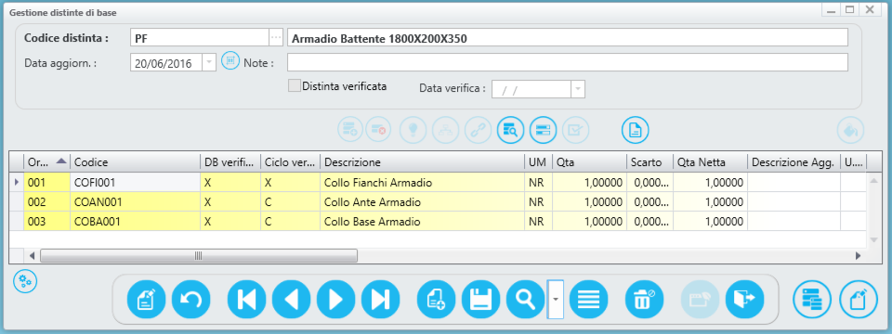Viewport: 892px width, 334px height.
Task: Click the checkmark verify icon above grid
Action: [576, 130]
